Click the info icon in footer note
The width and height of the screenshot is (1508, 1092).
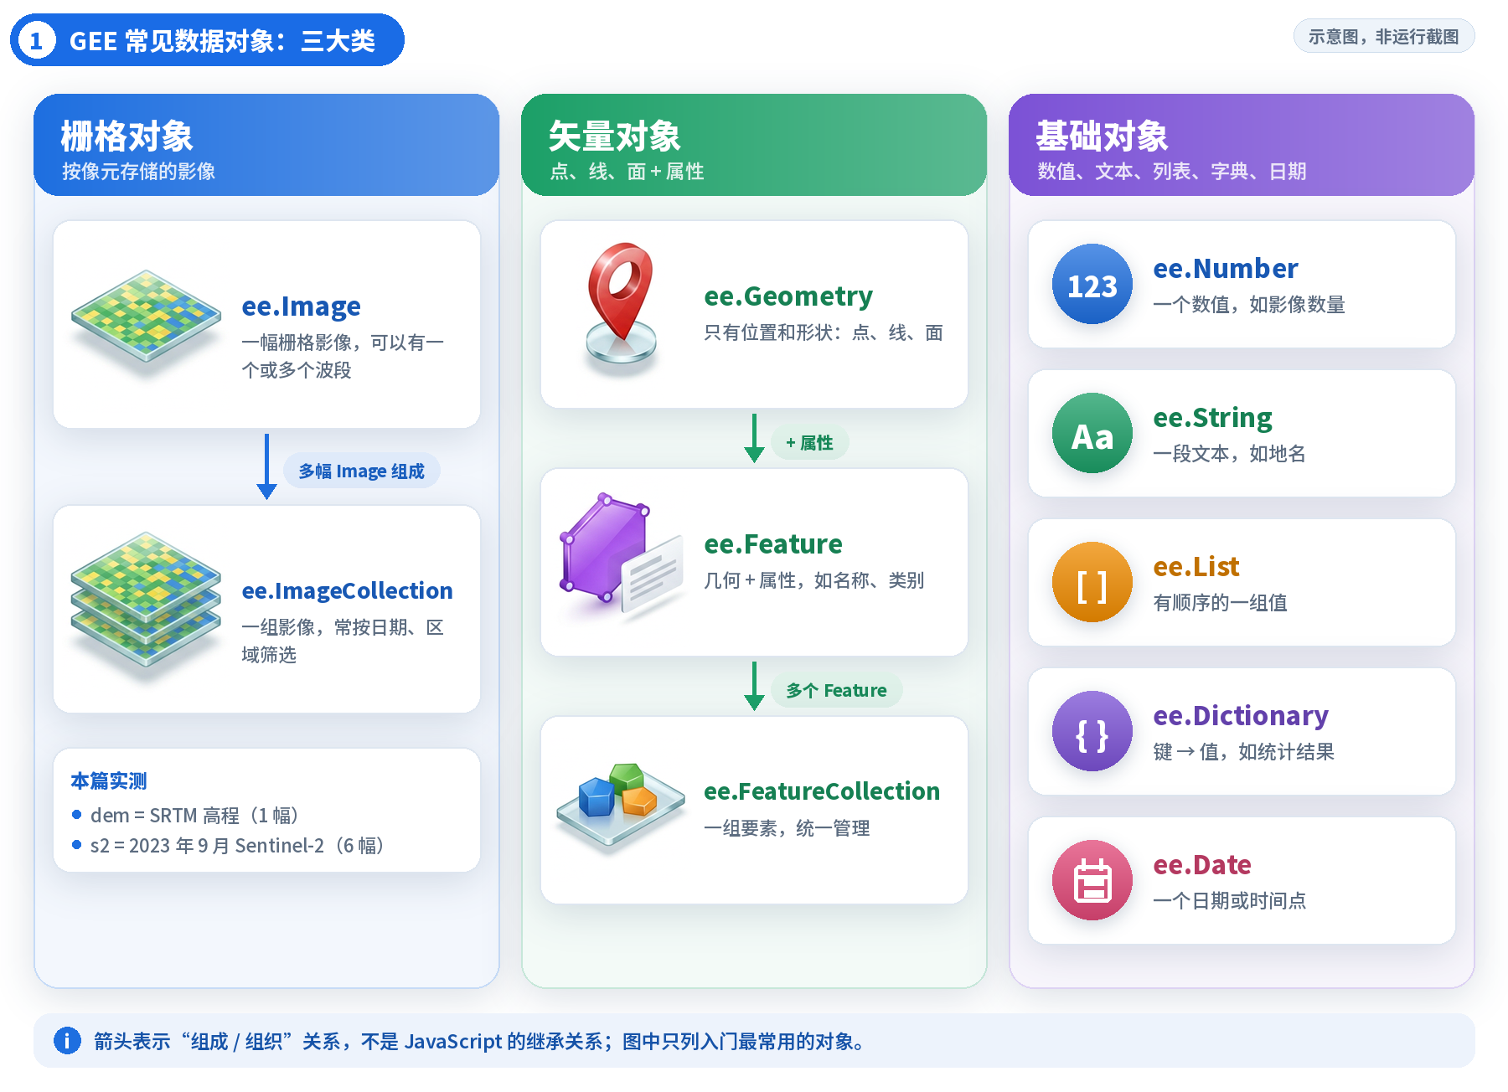point(67,1041)
